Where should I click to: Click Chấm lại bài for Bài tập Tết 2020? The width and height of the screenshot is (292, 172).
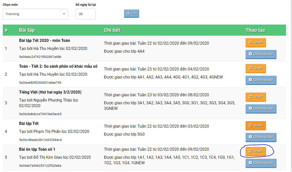point(261,54)
